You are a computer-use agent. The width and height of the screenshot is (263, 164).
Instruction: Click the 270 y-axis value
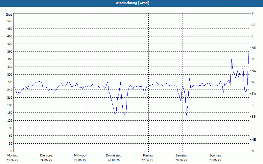[10, 82]
